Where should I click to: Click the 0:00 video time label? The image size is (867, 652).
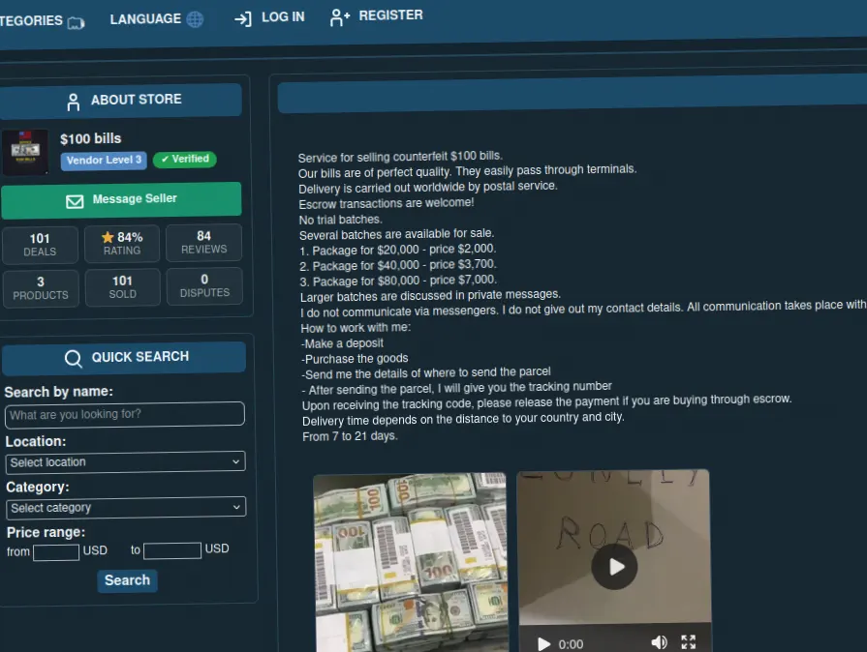[x=571, y=644]
